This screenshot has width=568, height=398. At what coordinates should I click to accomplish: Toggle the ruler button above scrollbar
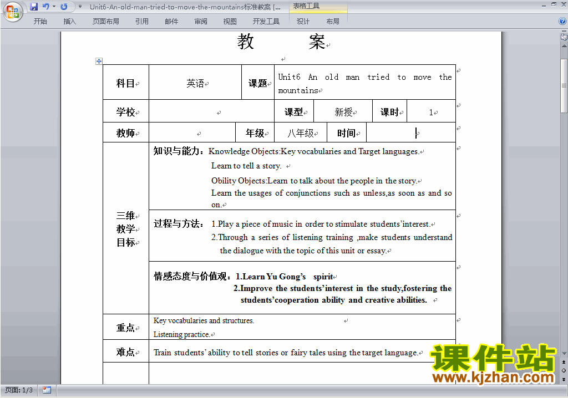point(564,37)
